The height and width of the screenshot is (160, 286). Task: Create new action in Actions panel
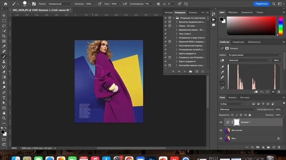[x=197, y=72]
